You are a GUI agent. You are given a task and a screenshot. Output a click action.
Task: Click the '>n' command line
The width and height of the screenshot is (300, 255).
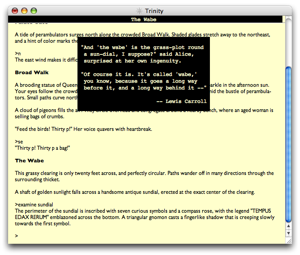pyautogui.click(x=17, y=54)
